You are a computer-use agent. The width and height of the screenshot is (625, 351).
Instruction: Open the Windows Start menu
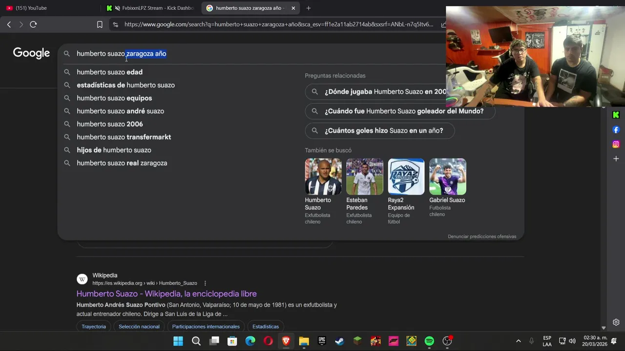178,341
